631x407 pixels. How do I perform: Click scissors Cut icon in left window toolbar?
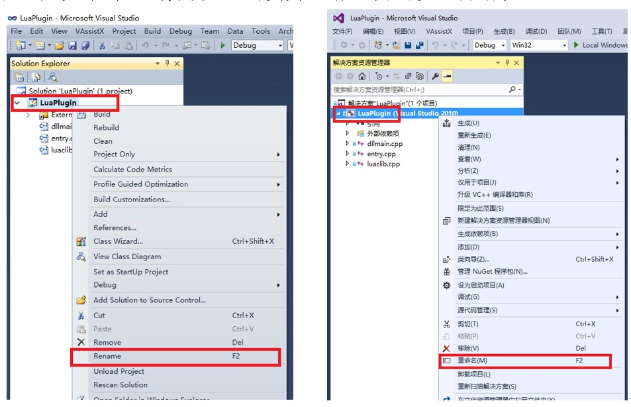click(x=102, y=46)
